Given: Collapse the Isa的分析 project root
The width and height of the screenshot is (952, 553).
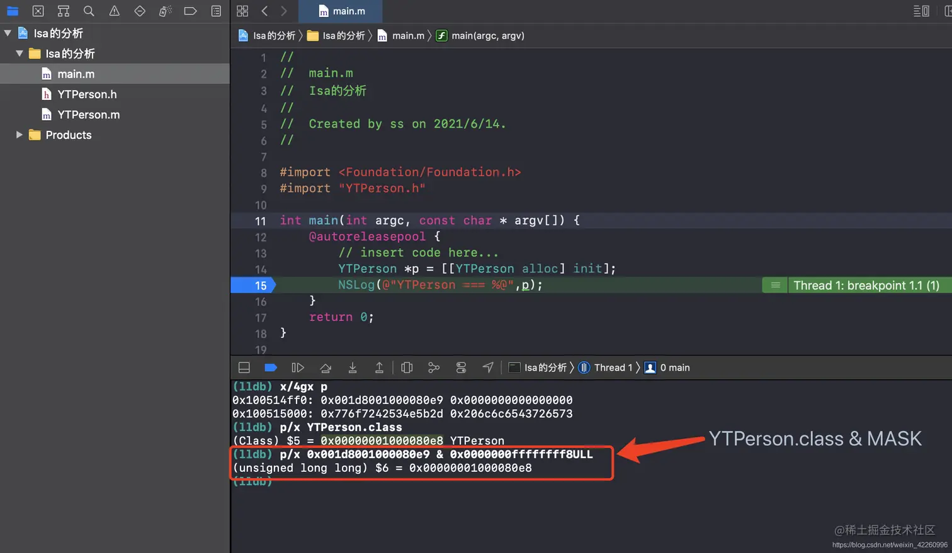Looking at the screenshot, I should click(8, 33).
